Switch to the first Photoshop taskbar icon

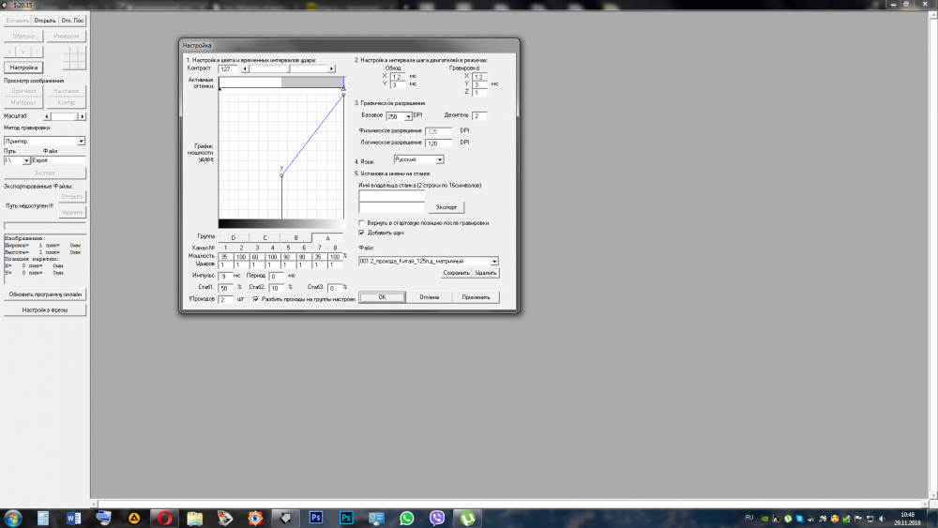pos(316,518)
